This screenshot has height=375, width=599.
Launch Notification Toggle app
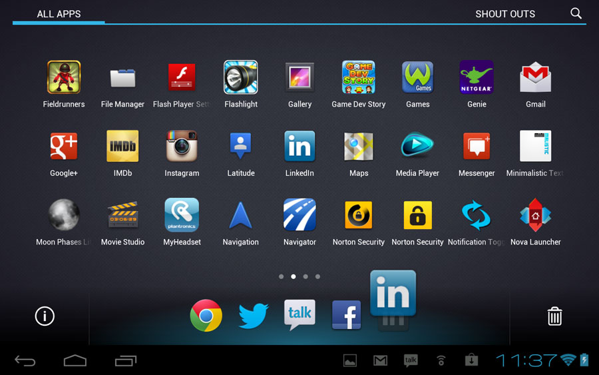tap(477, 215)
